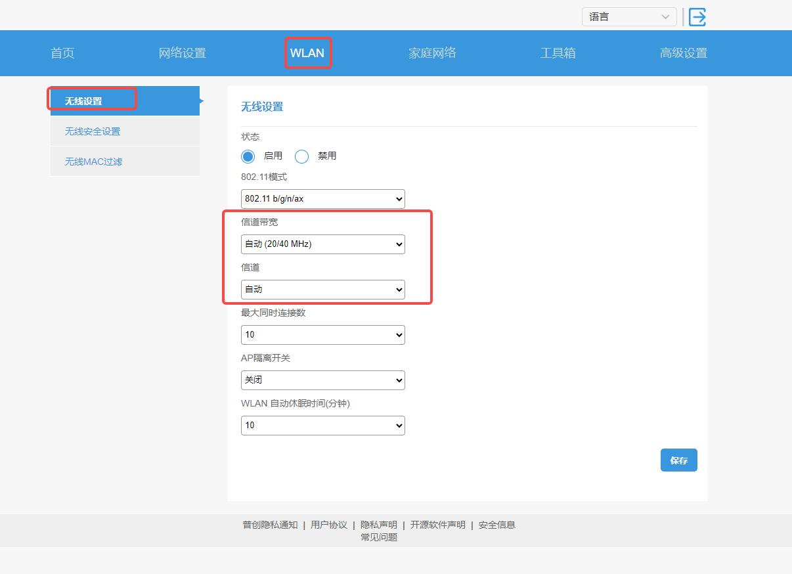Select 无线安全设置 in the sidebar
The width and height of the screenshot is (792, 574).
point(93,131)
